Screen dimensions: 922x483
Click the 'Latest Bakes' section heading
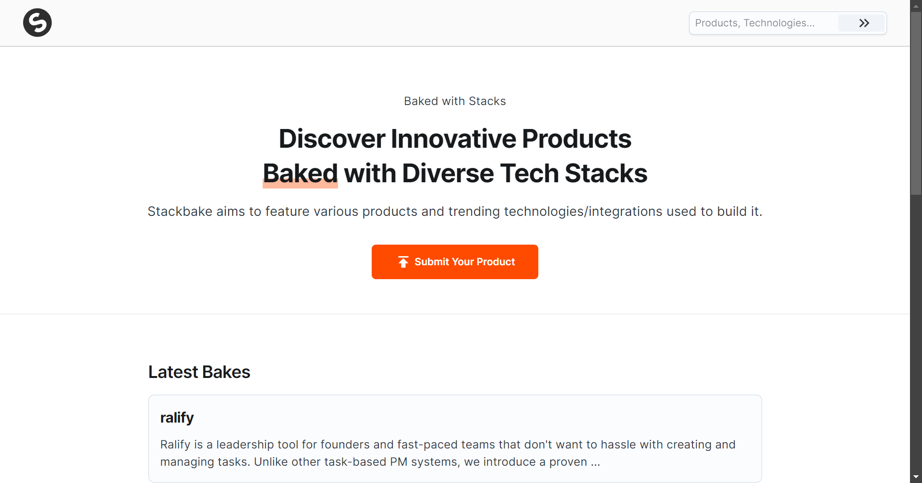pos(199,371)
